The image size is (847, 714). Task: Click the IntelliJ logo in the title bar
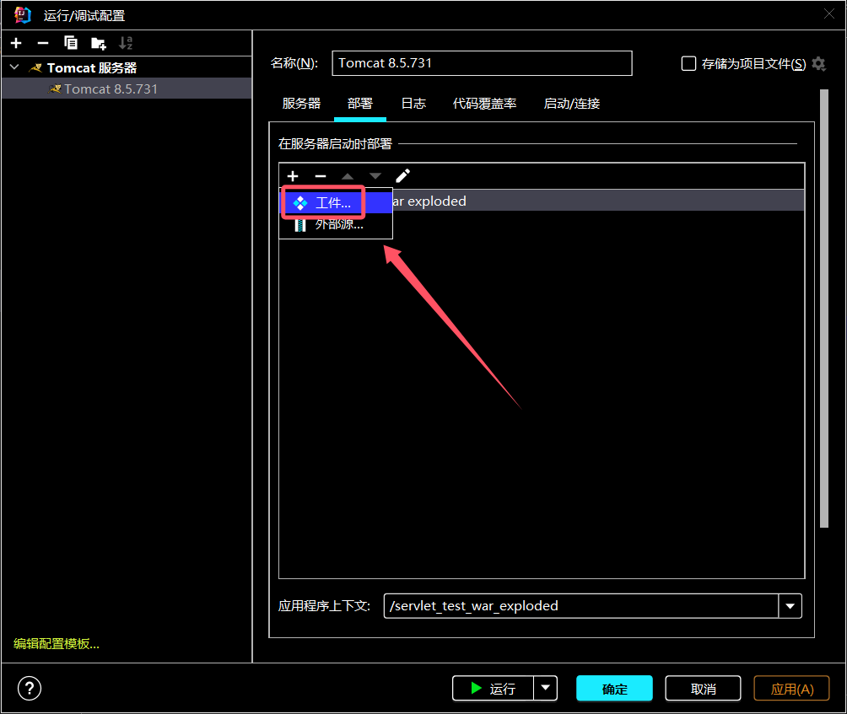point(23,15)
